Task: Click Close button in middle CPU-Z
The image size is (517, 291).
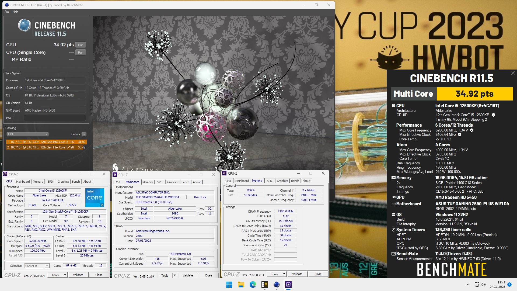Action: point(208,275)
